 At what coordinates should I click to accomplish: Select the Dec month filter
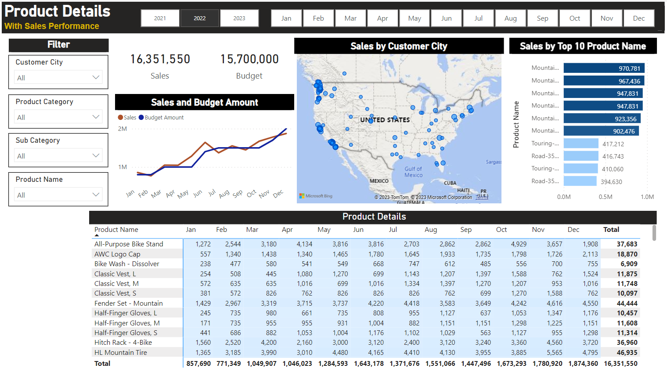coord(639,18)
